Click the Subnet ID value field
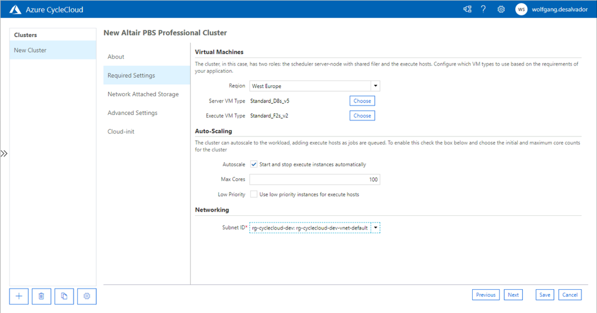The image size is (597, 313). pyautogui.click(x=310, y=228)
